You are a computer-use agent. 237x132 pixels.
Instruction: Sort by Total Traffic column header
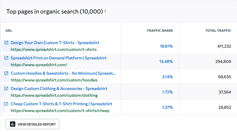[218, 31]
